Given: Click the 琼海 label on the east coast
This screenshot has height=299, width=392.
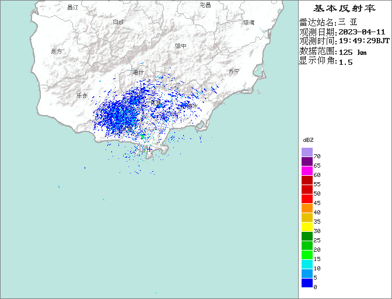Looking at the screenshot, I should tap(249, 23).
